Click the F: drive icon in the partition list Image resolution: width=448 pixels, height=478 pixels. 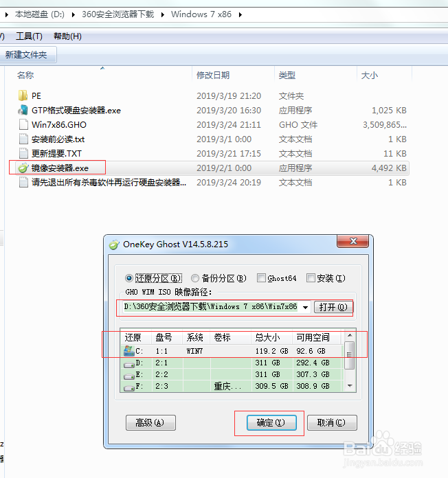click(x=129, y=387)
